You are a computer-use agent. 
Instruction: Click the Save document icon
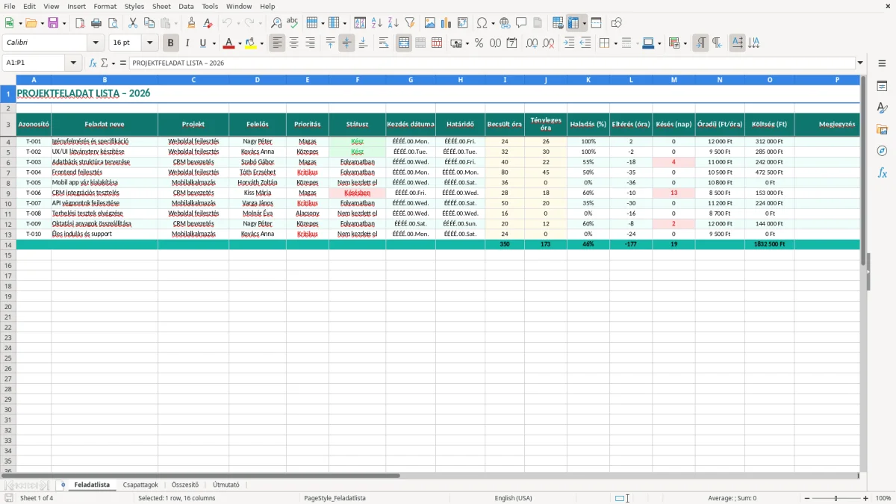click(x=53, y=23)
